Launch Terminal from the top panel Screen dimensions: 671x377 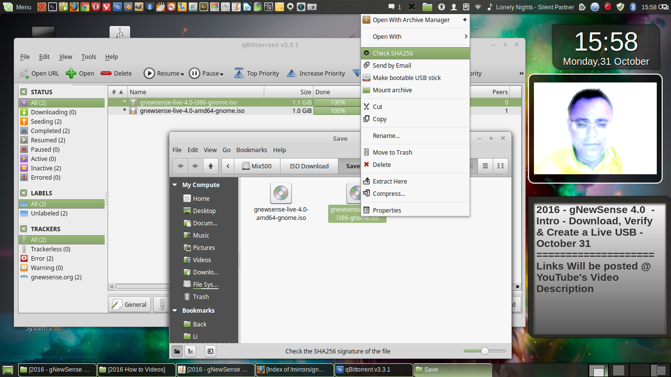(x=53, y=7)
